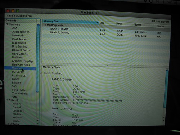The height and width of the screenshot is (135, 180).
Task: Select the highlighted Memory entry
Action: pos(20,68)
